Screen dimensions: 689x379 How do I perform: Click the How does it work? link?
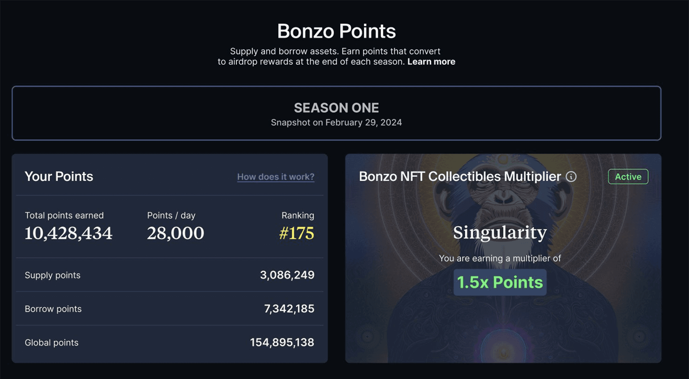(x=276, y=177)
